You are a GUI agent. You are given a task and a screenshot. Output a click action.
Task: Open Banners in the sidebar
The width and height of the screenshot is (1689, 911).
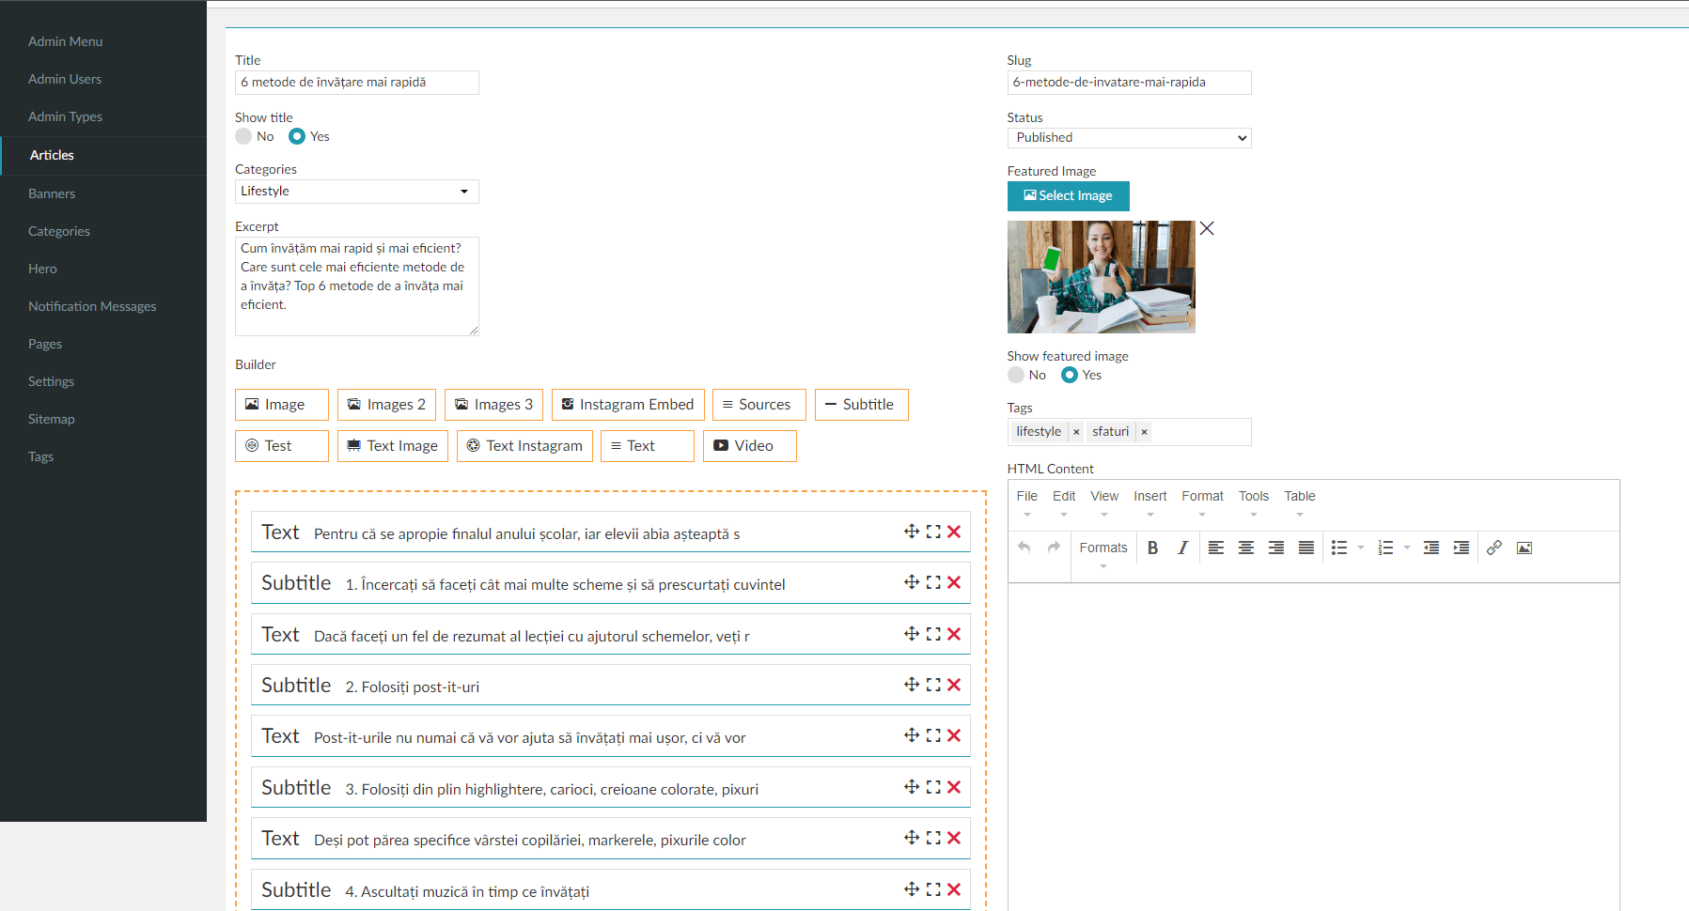pos(52,193)
